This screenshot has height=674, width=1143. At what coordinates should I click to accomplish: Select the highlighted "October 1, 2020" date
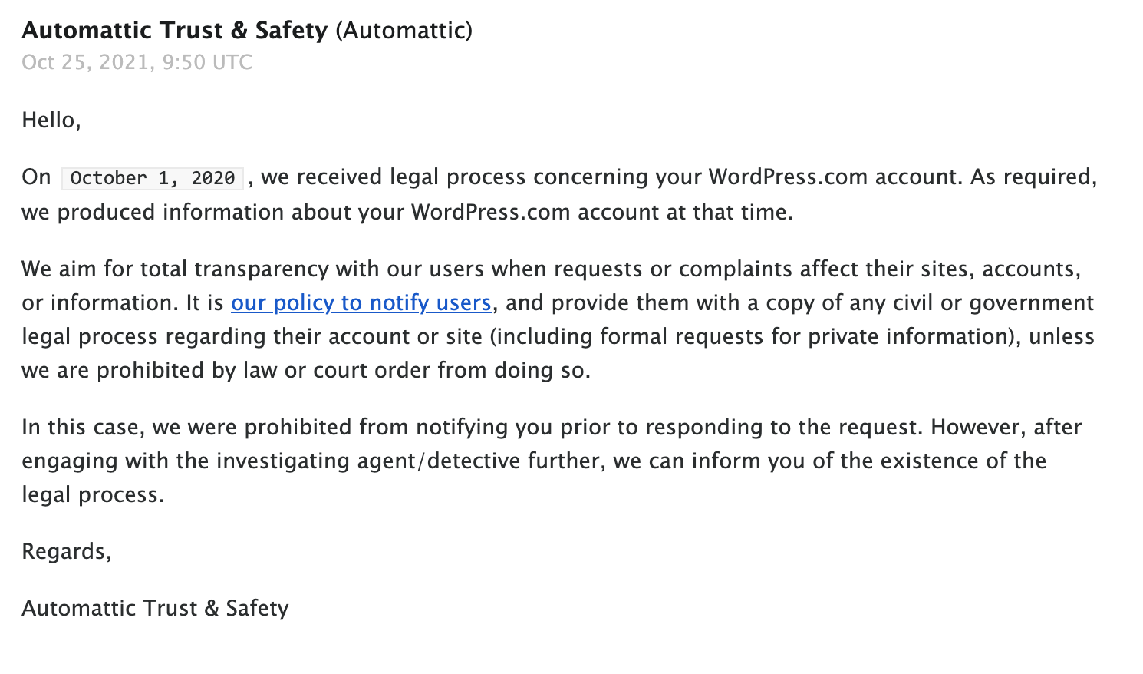[x=152, y=178]
